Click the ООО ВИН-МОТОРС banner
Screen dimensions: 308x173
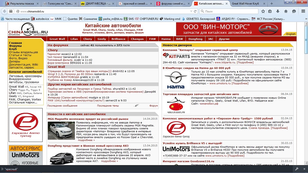coord(229,29)
